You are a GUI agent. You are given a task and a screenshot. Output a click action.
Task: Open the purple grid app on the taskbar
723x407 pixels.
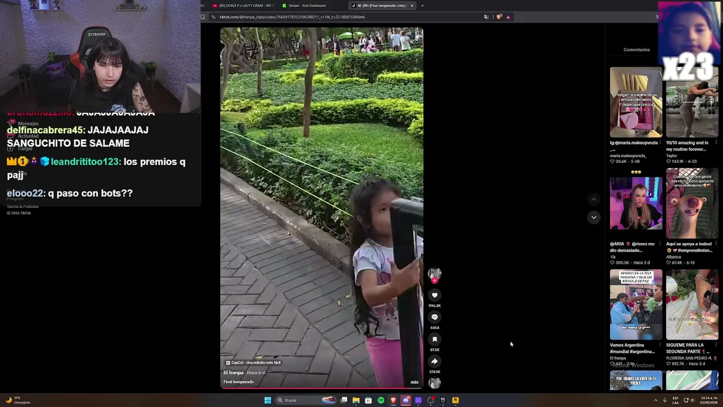418,400
